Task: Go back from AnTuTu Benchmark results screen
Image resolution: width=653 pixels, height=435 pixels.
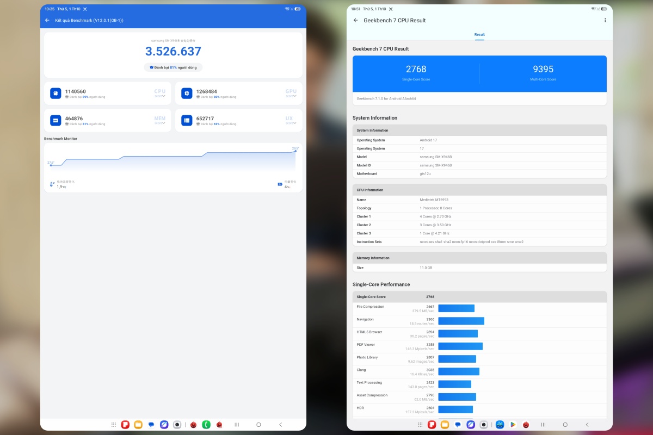Action: pyautogui.click(x=47, y=20)
